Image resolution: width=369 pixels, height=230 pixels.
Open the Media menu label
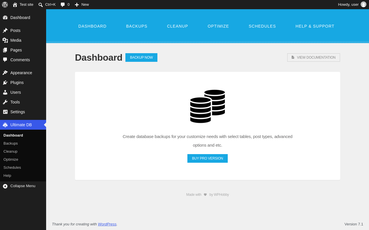pos(16,40)
